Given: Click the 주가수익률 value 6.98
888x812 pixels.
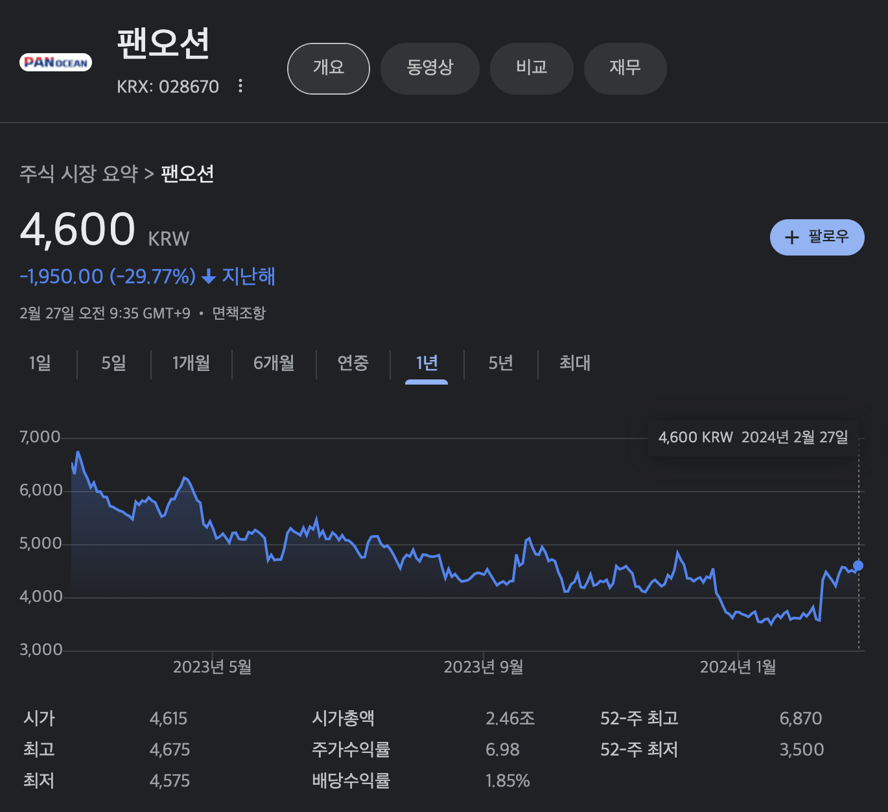Looking at the screenshot, I should 502,750.
